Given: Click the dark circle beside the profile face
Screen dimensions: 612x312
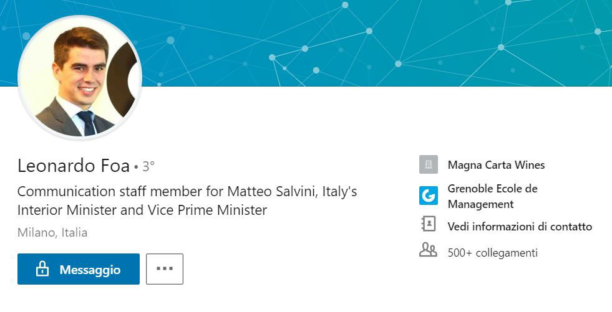Looking at the screenshot, I should (x=123, y=80).
